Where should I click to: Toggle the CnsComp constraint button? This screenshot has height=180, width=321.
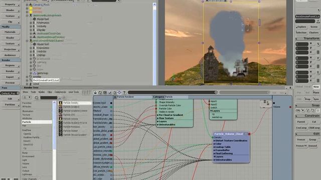(x=301, y=128)
